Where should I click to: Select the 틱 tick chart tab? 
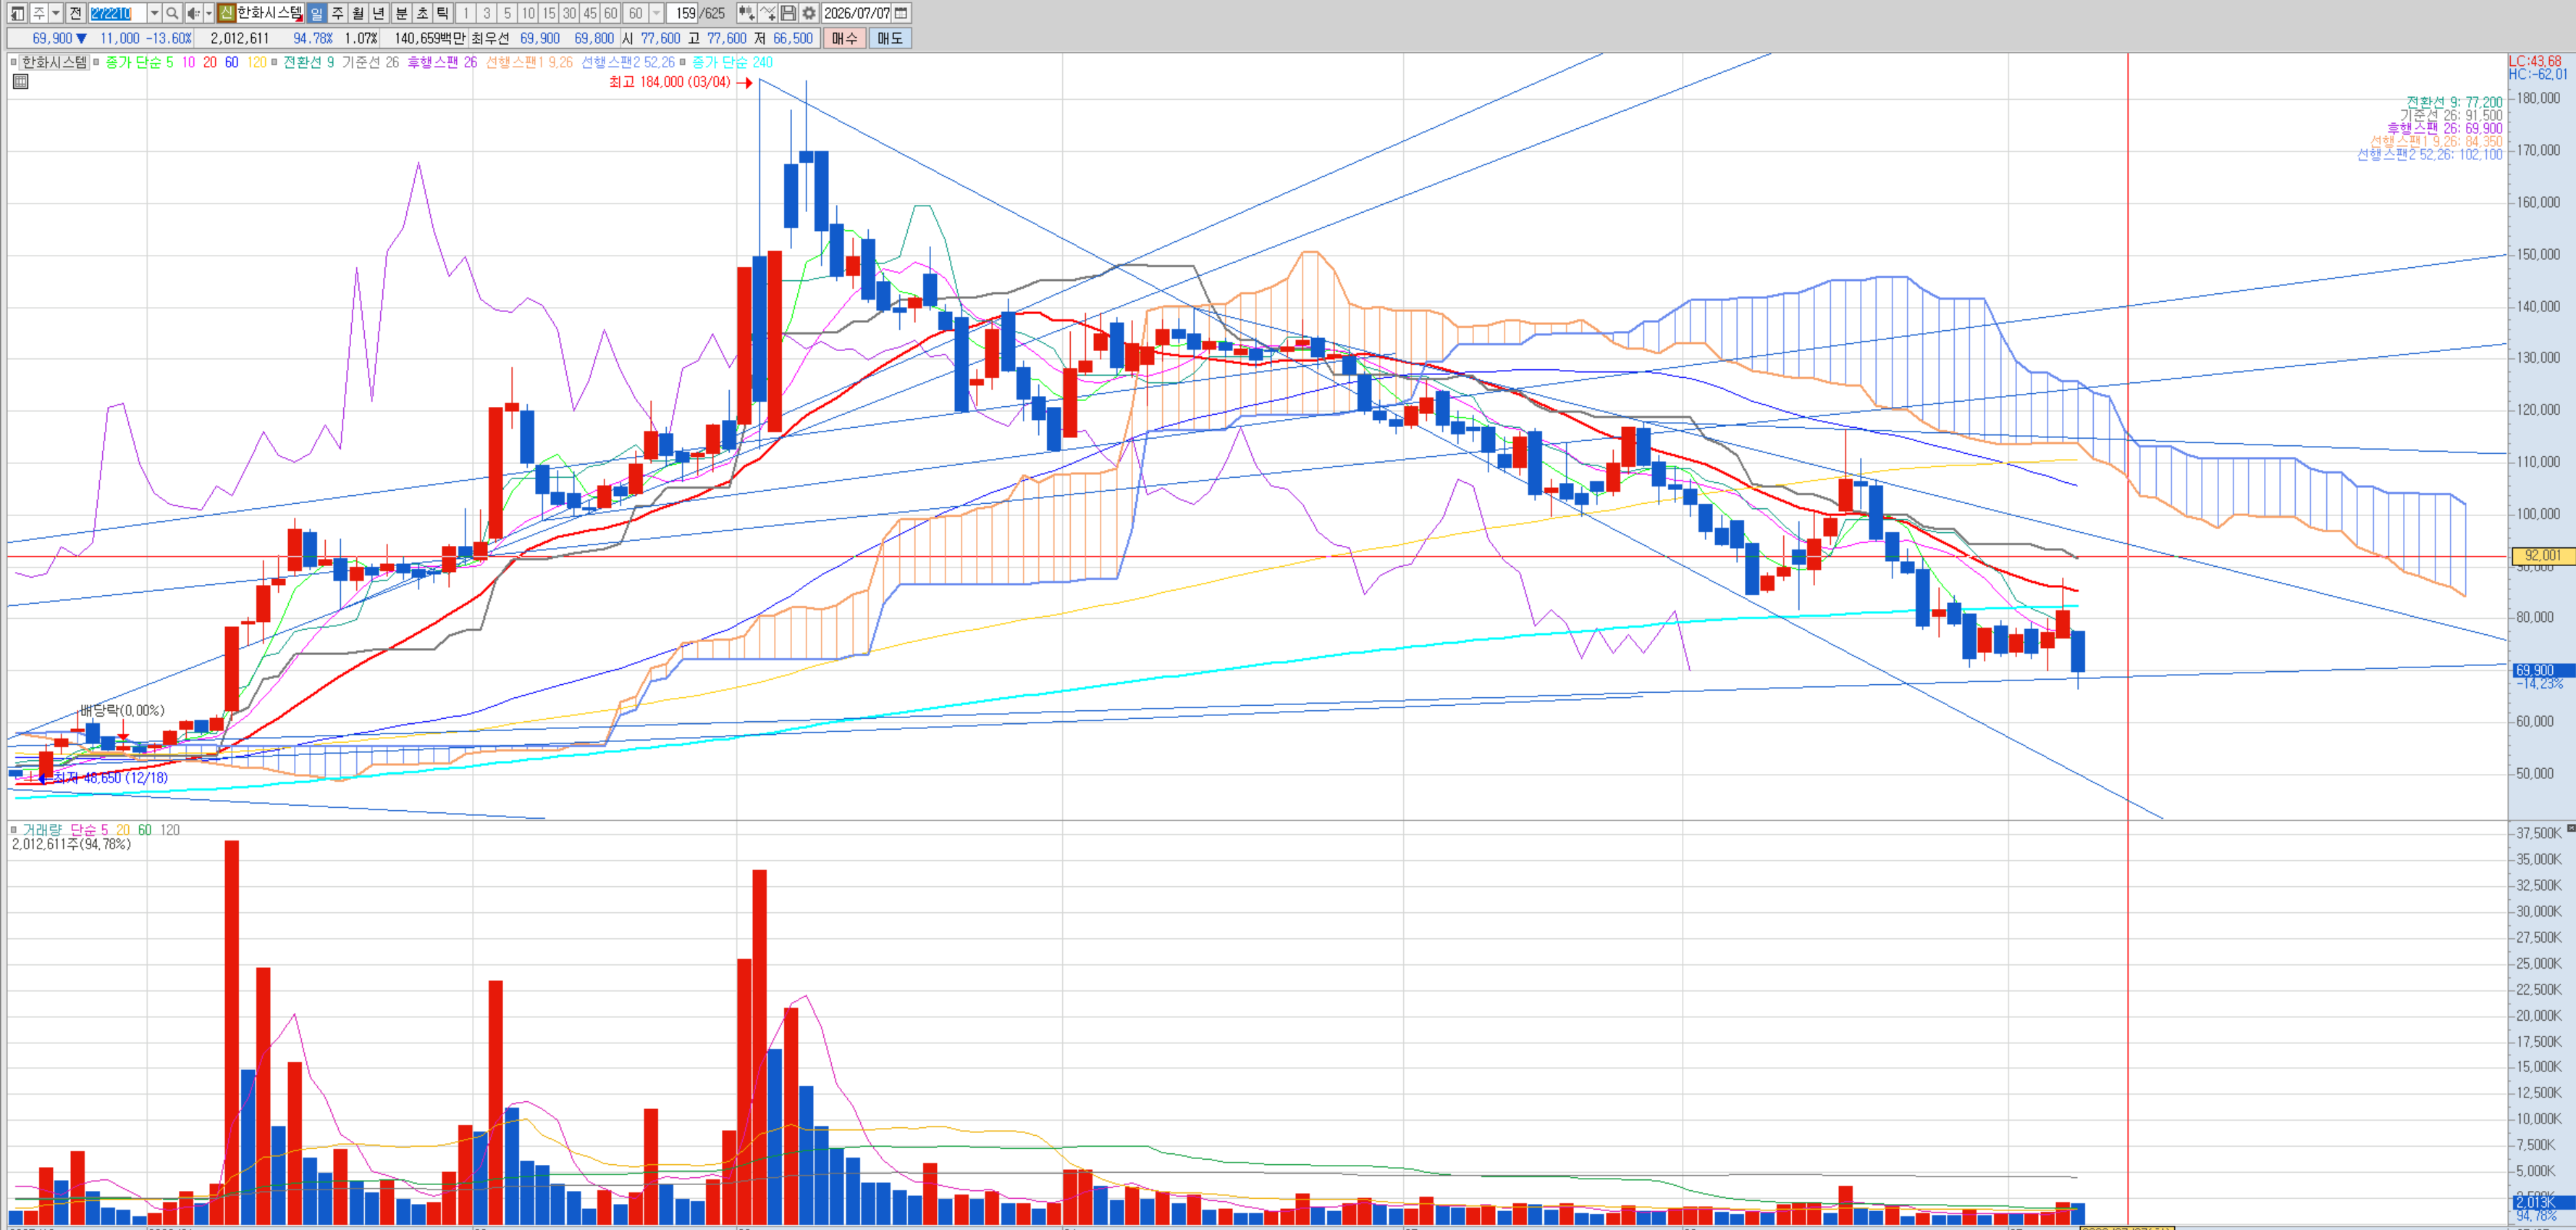point(443,13)
